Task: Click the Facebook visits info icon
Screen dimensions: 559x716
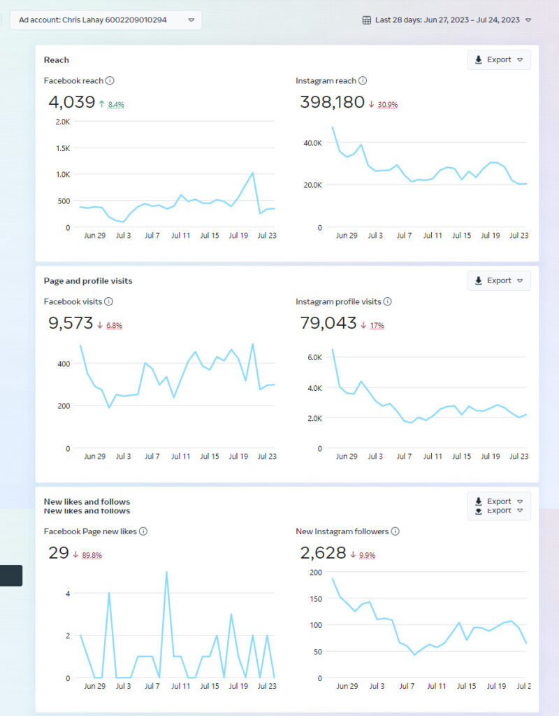Action: tap(108, 302)
